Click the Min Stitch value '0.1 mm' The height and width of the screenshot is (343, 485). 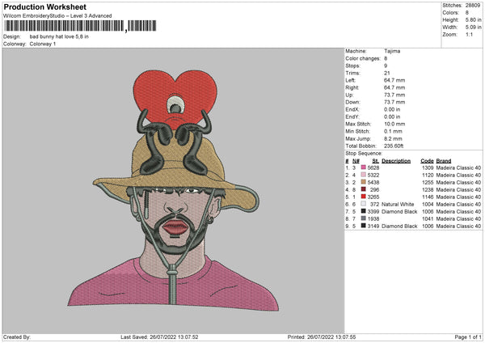[393, 131]
